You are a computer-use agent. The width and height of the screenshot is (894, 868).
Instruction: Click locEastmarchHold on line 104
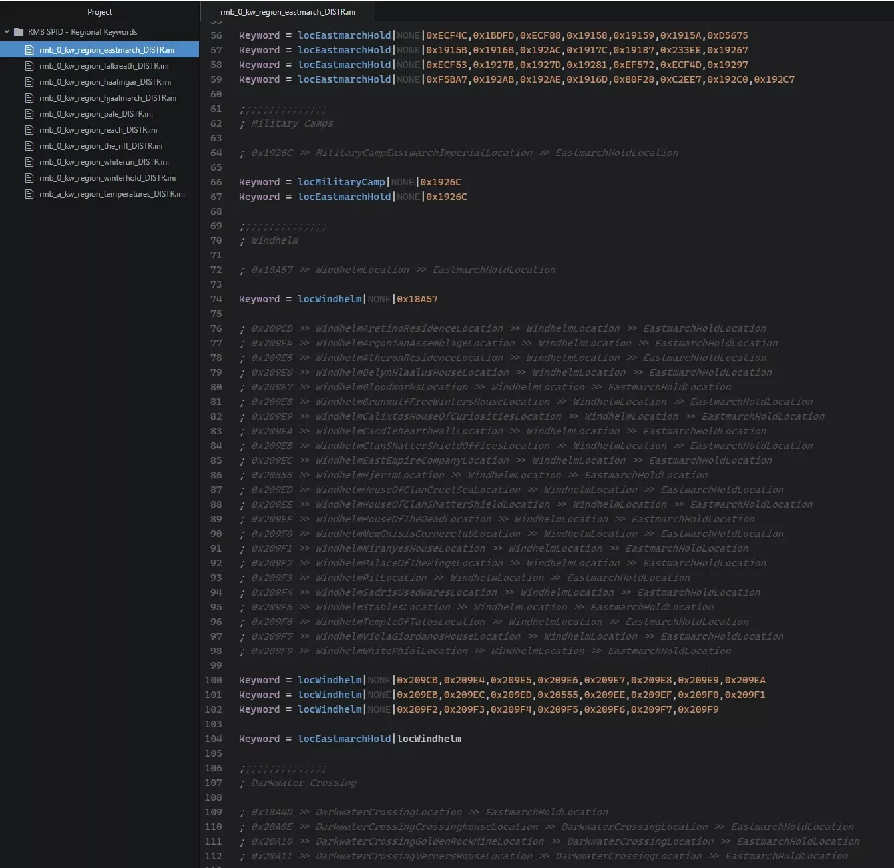coord(344,739)
